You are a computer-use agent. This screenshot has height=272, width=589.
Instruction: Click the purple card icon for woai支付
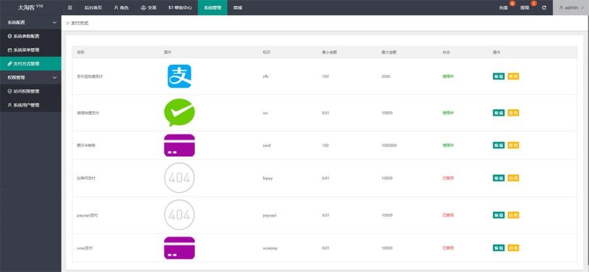179,248
